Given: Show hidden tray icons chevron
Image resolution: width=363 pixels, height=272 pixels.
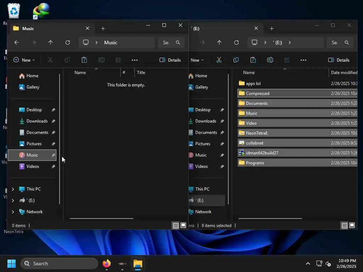Looking at the screenshot, I should point(308,263).
